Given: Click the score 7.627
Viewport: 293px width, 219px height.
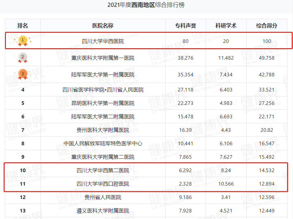Looking at the screenshot, I should pyautogui.click(x=226, y=157).
